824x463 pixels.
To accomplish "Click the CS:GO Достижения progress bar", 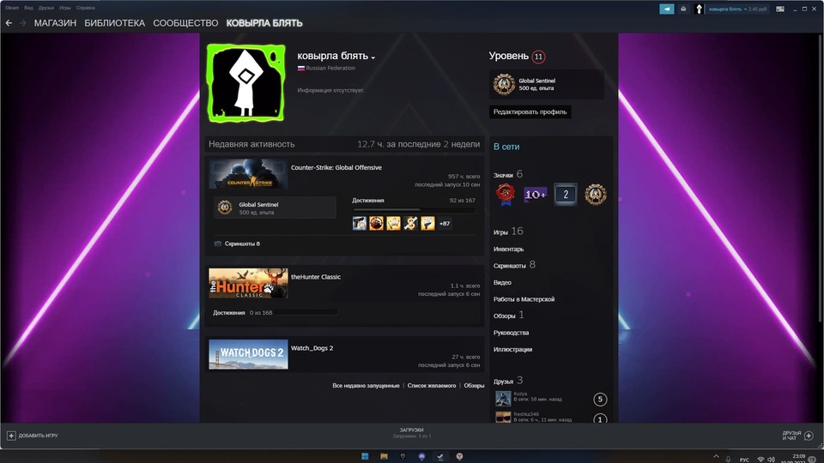I will click(x=414, y=210).
